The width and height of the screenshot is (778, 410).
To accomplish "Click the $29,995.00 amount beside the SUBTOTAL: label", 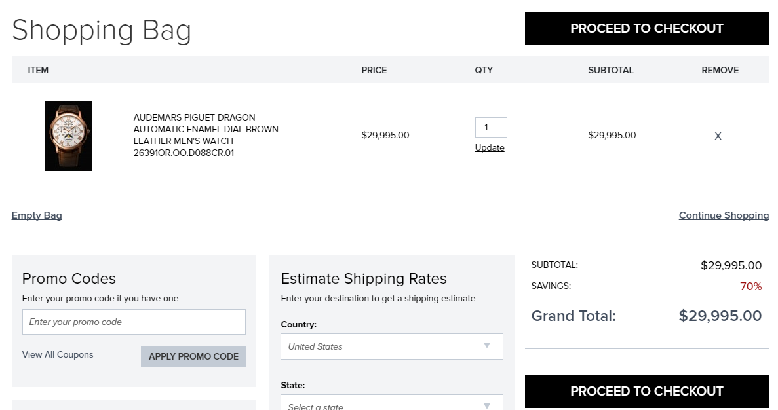I will 731,265.
